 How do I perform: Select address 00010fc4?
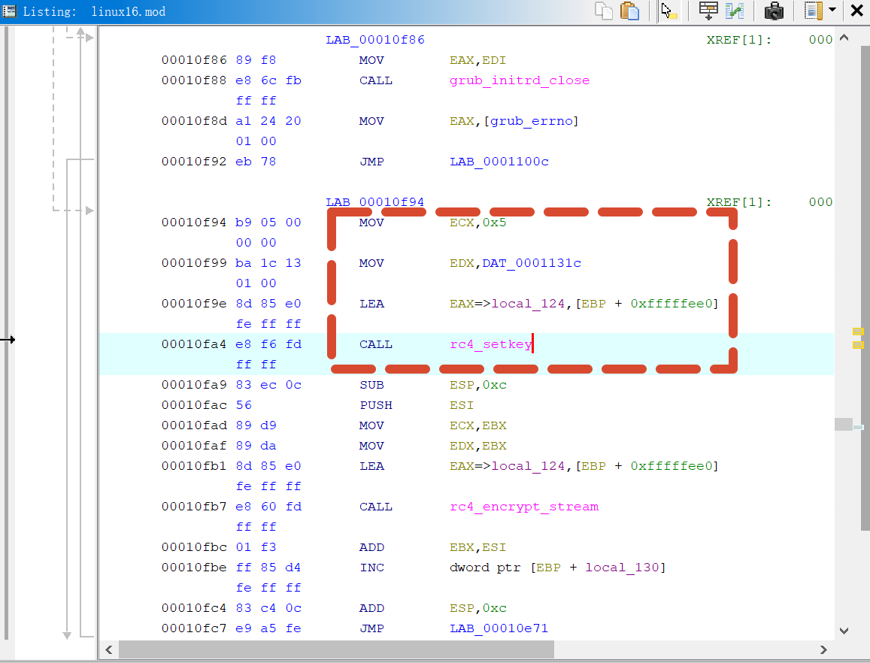(x=194, y=608)
